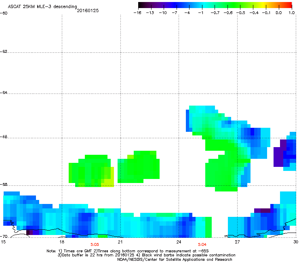
Task: Click the -13 colorbar tick label
Action: click(150, 13)
